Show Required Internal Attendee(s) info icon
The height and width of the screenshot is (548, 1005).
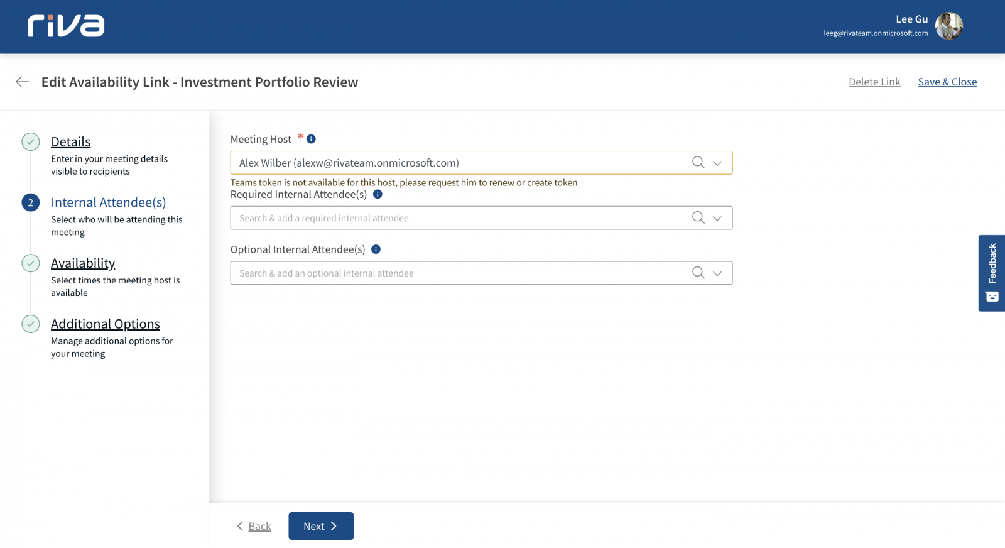click(x=378, y=194)
